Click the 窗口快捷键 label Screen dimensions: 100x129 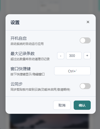[x=21, y=69]
